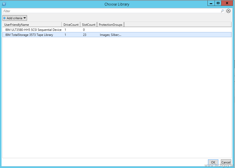Click the Cancel button
Screen dimensions: 235x168
click(x=226, y=162)
